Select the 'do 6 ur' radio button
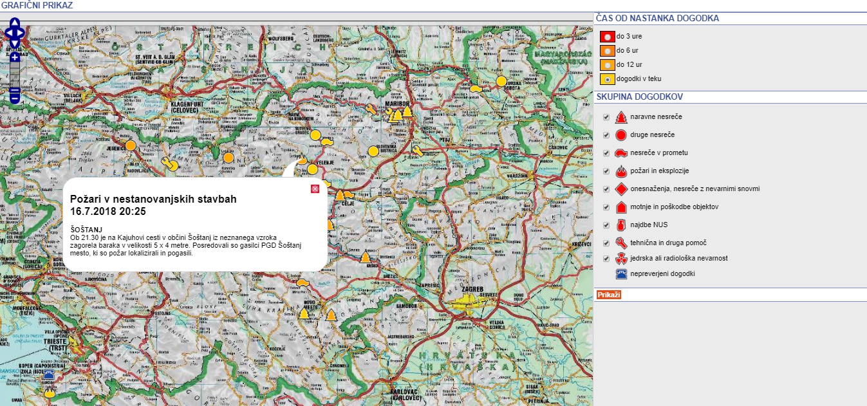Screen dimensions: 867x406 (x=607, y=51)
